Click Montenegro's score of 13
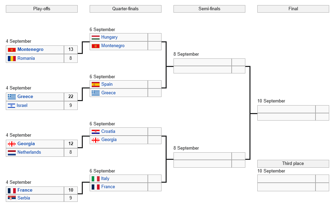 (x=71, y=50)
